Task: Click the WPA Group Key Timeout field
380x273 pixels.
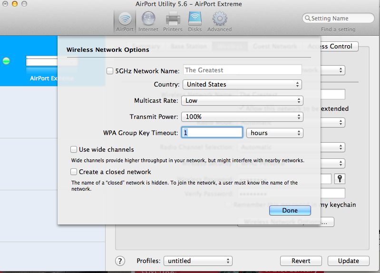Action: pos(212,133)
